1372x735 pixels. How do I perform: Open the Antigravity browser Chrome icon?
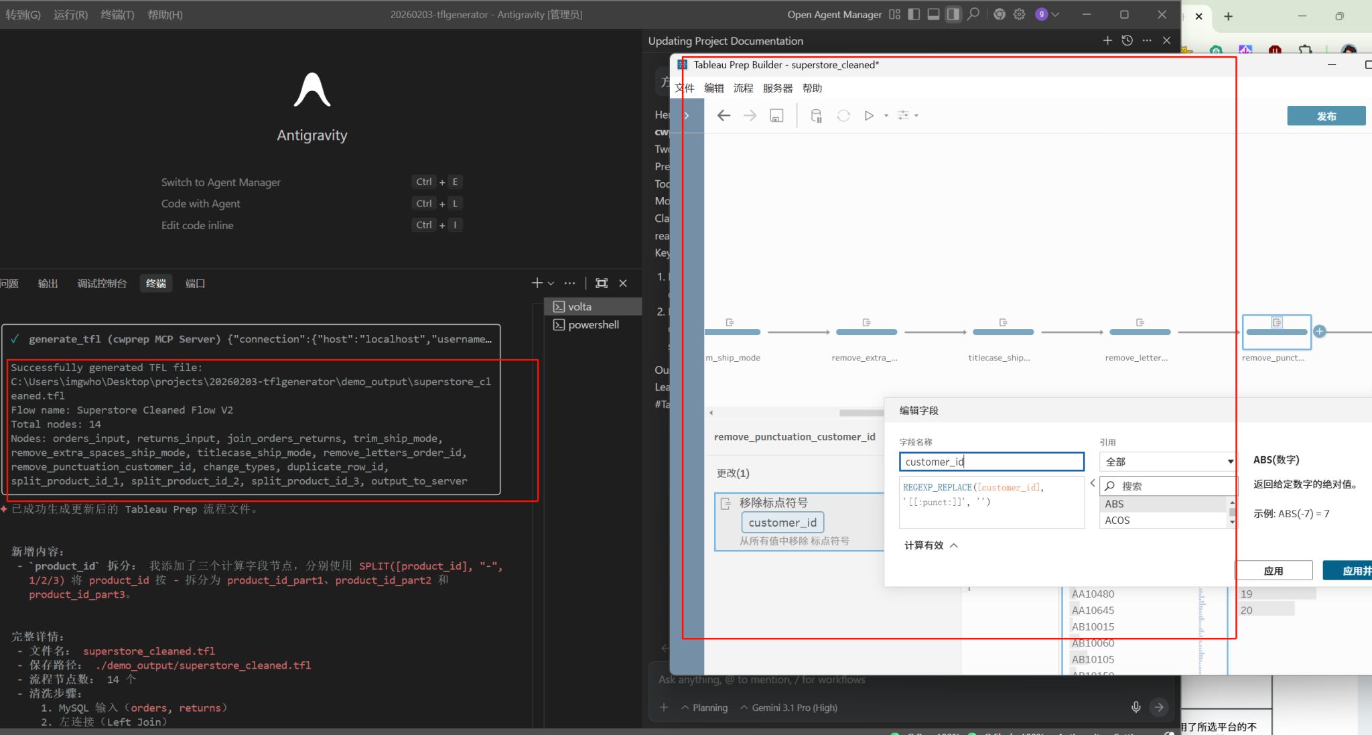point(1000,14)
